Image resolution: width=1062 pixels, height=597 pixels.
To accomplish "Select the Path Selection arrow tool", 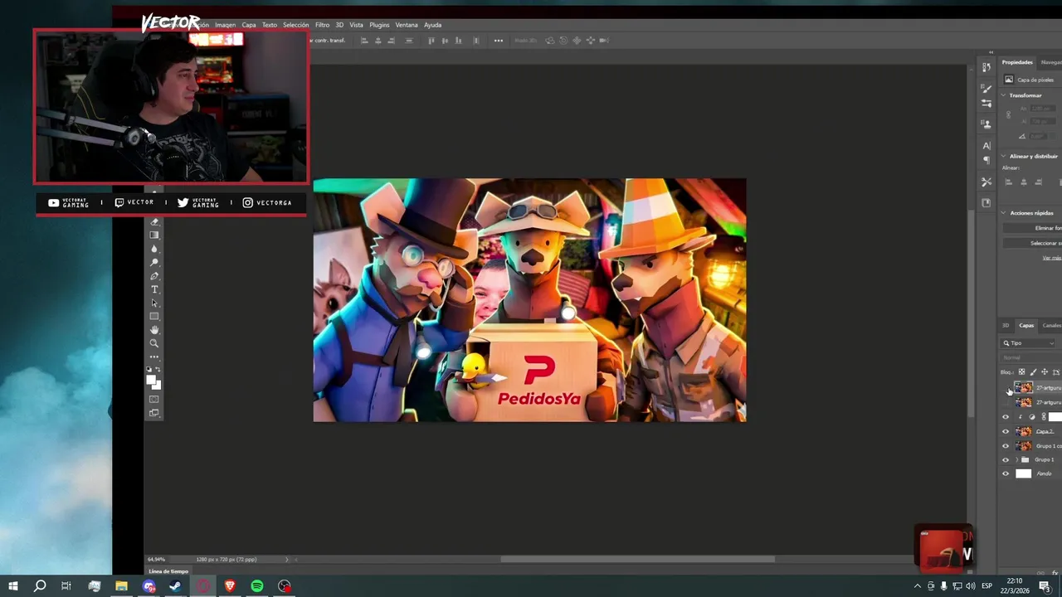I will tap(154, 303).
